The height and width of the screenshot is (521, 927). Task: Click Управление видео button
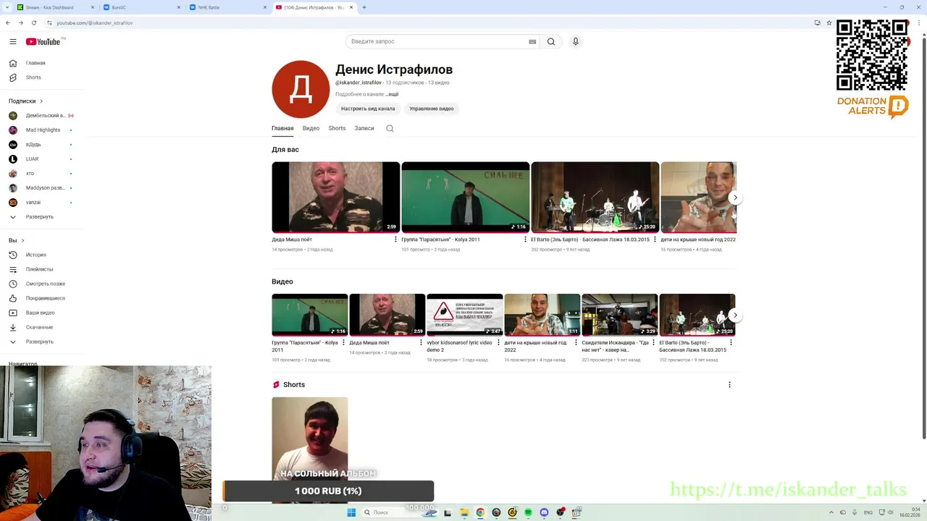point(432,109)
